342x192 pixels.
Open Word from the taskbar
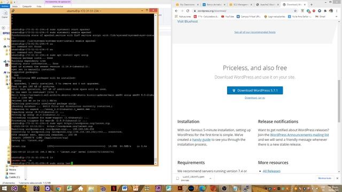tap(125, 188)
